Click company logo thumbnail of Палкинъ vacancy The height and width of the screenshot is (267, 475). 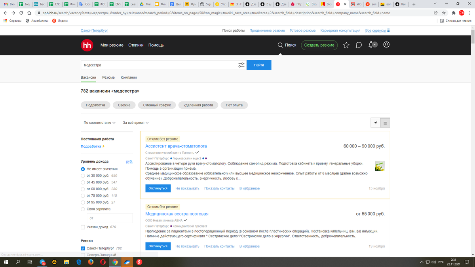tap(380, 166)
